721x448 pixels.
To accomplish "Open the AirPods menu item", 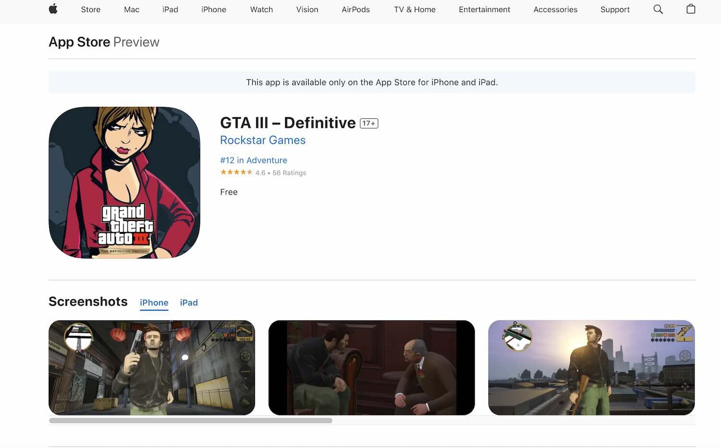I will pos(356,9).
